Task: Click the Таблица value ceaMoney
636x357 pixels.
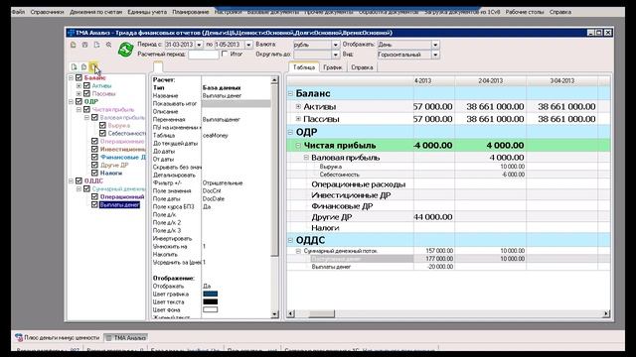Action: [216, 135]
